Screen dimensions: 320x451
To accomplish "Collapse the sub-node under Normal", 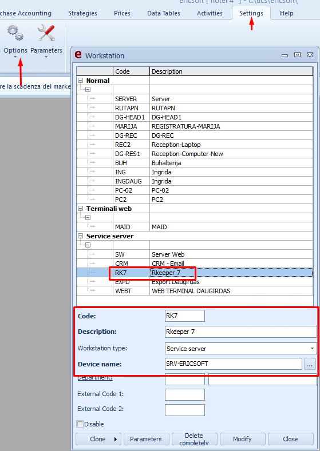I will tap(88, 89).
